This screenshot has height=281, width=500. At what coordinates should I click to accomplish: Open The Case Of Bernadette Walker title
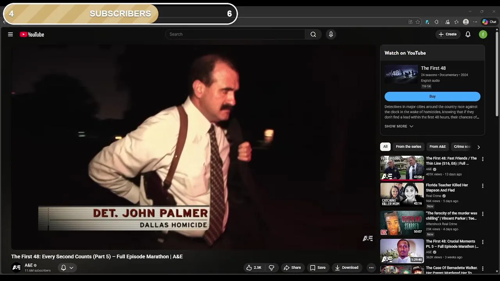click(x=452, y=270)
